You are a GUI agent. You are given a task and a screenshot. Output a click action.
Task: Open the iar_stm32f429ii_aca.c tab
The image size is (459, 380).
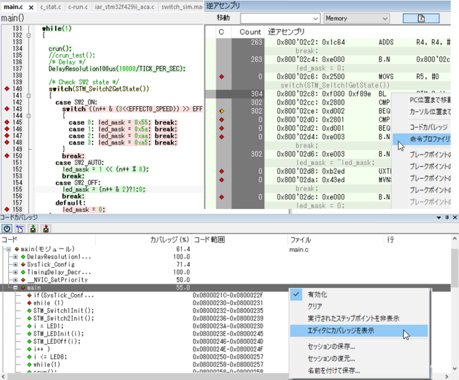[x=124, y=7]
